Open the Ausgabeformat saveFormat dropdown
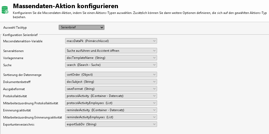This screenshot has height=134, width=269. (x=111, y=89)
